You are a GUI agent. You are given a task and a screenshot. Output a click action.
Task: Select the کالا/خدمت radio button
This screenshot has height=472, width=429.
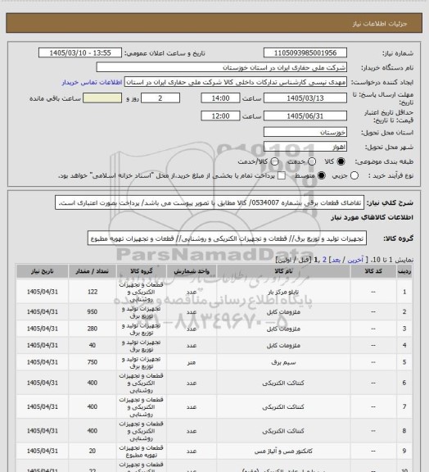pos(274,161)
